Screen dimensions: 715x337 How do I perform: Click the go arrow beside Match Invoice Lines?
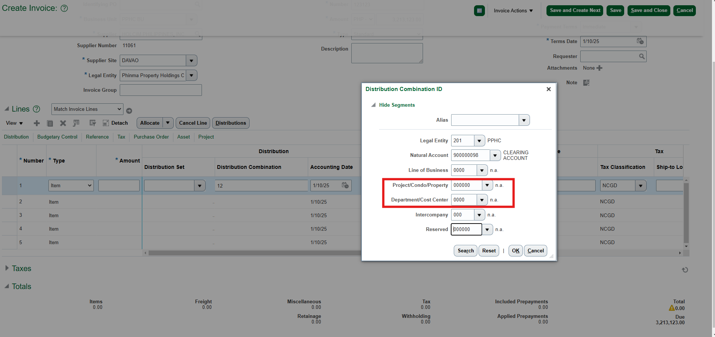point(129,111)
